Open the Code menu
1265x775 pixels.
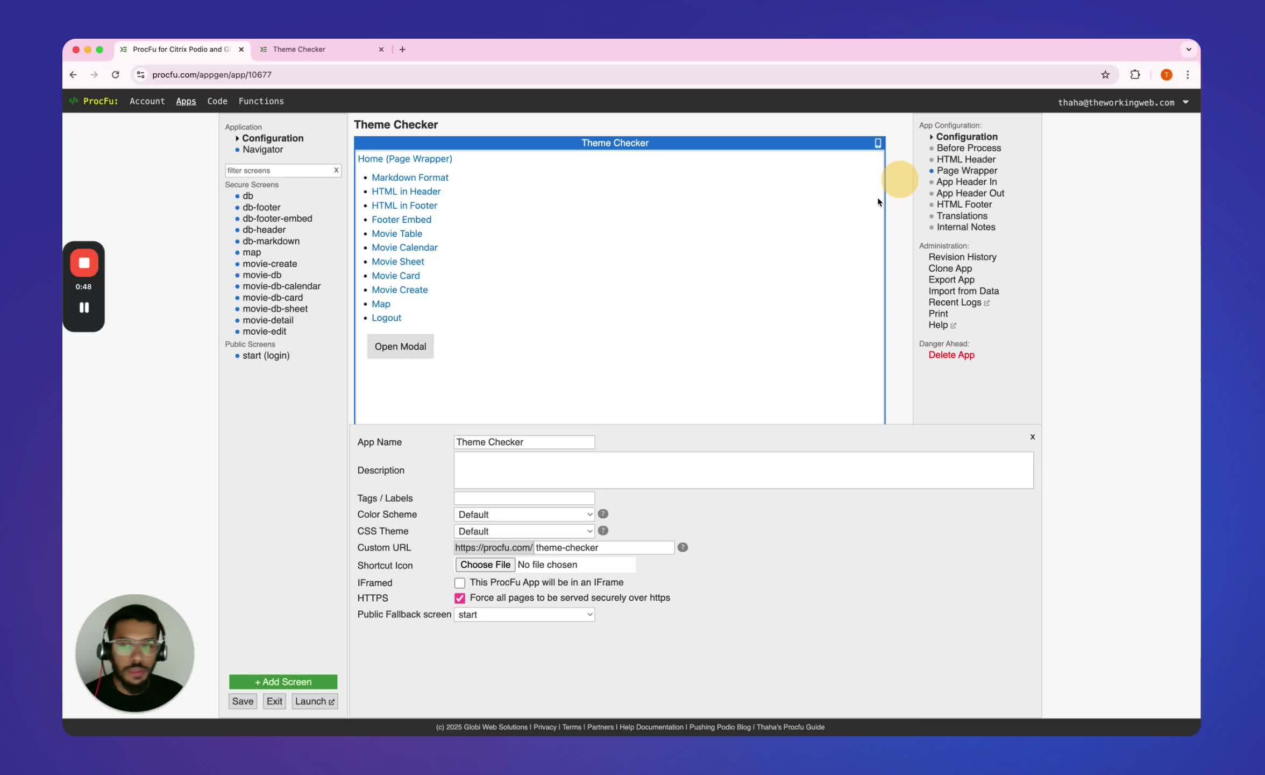[x=217, y=101]
